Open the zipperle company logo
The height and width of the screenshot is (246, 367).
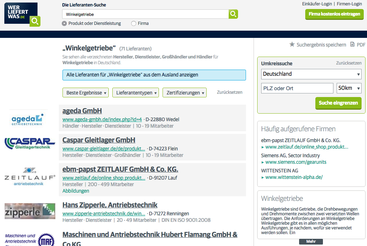[x=30, y=211]
